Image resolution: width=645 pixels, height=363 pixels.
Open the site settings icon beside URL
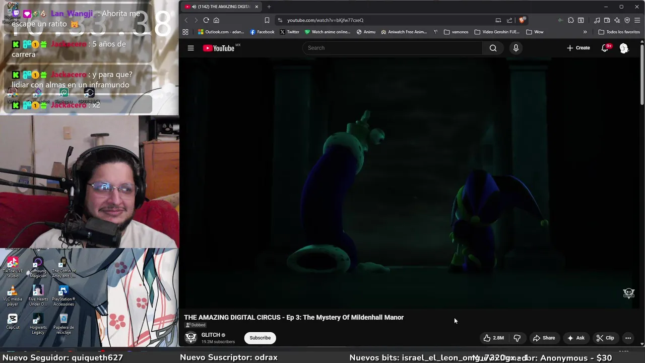click(280, 20)
